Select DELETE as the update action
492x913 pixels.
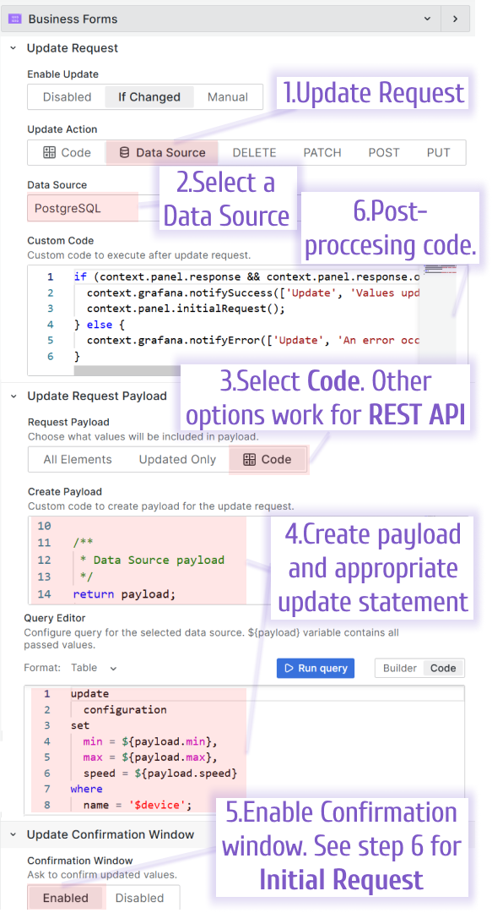tap(254, 152)
